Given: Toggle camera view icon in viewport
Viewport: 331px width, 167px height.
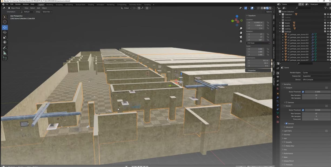Looking at the screenshot, I should (241, 37).
